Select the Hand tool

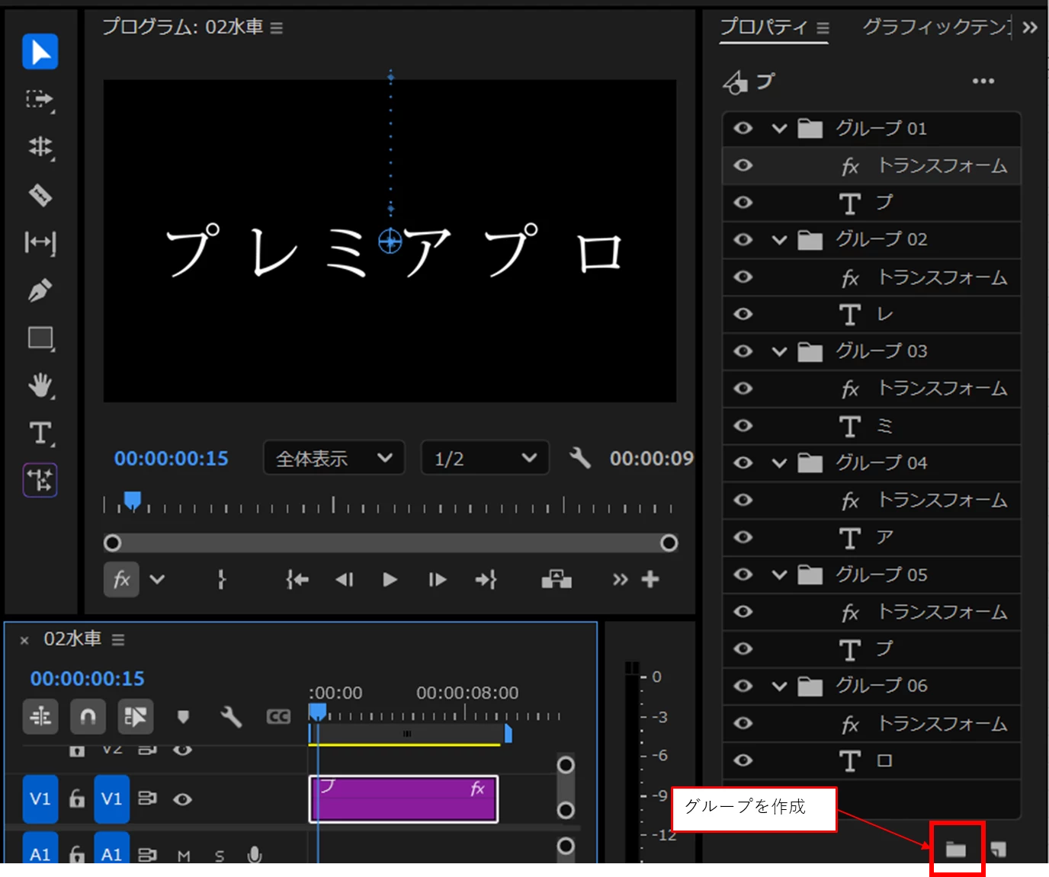pos(40,386)
